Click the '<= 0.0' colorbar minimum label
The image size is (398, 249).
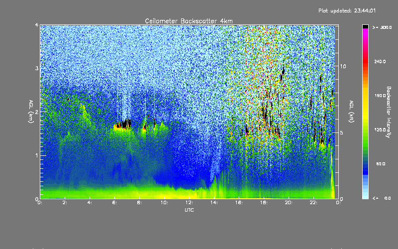point(382,198)
